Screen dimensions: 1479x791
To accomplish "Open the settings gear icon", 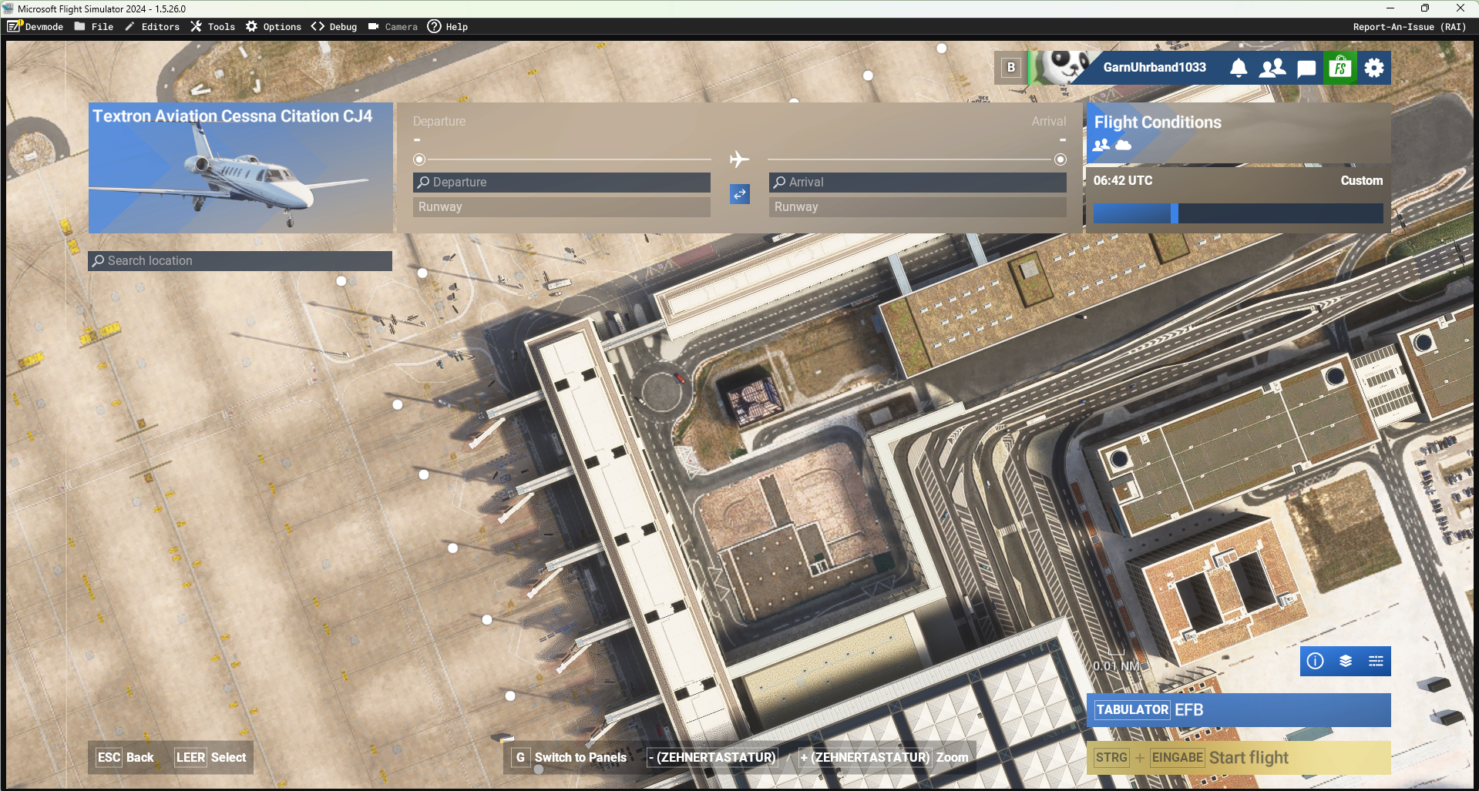I will (x=1374, y=68).
